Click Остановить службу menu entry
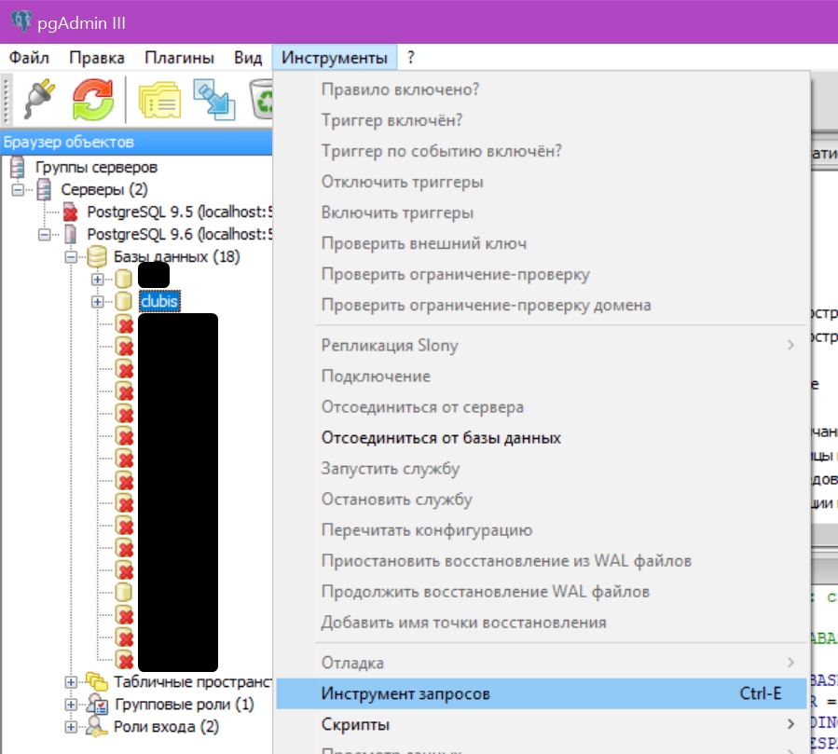The height and width of the screenshot is (754, 838). (x=541, y=500)
